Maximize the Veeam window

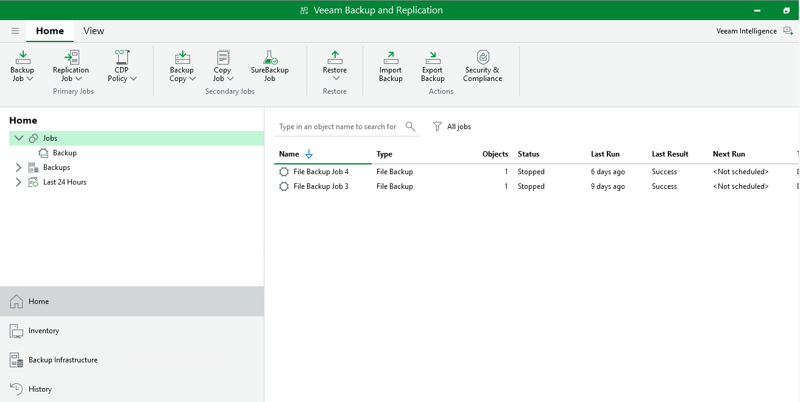click(x=787, y=10)
